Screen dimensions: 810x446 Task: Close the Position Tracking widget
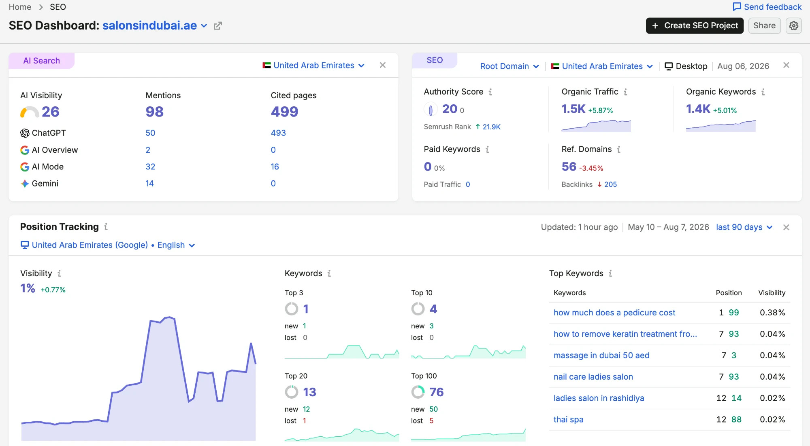(786, 227)
